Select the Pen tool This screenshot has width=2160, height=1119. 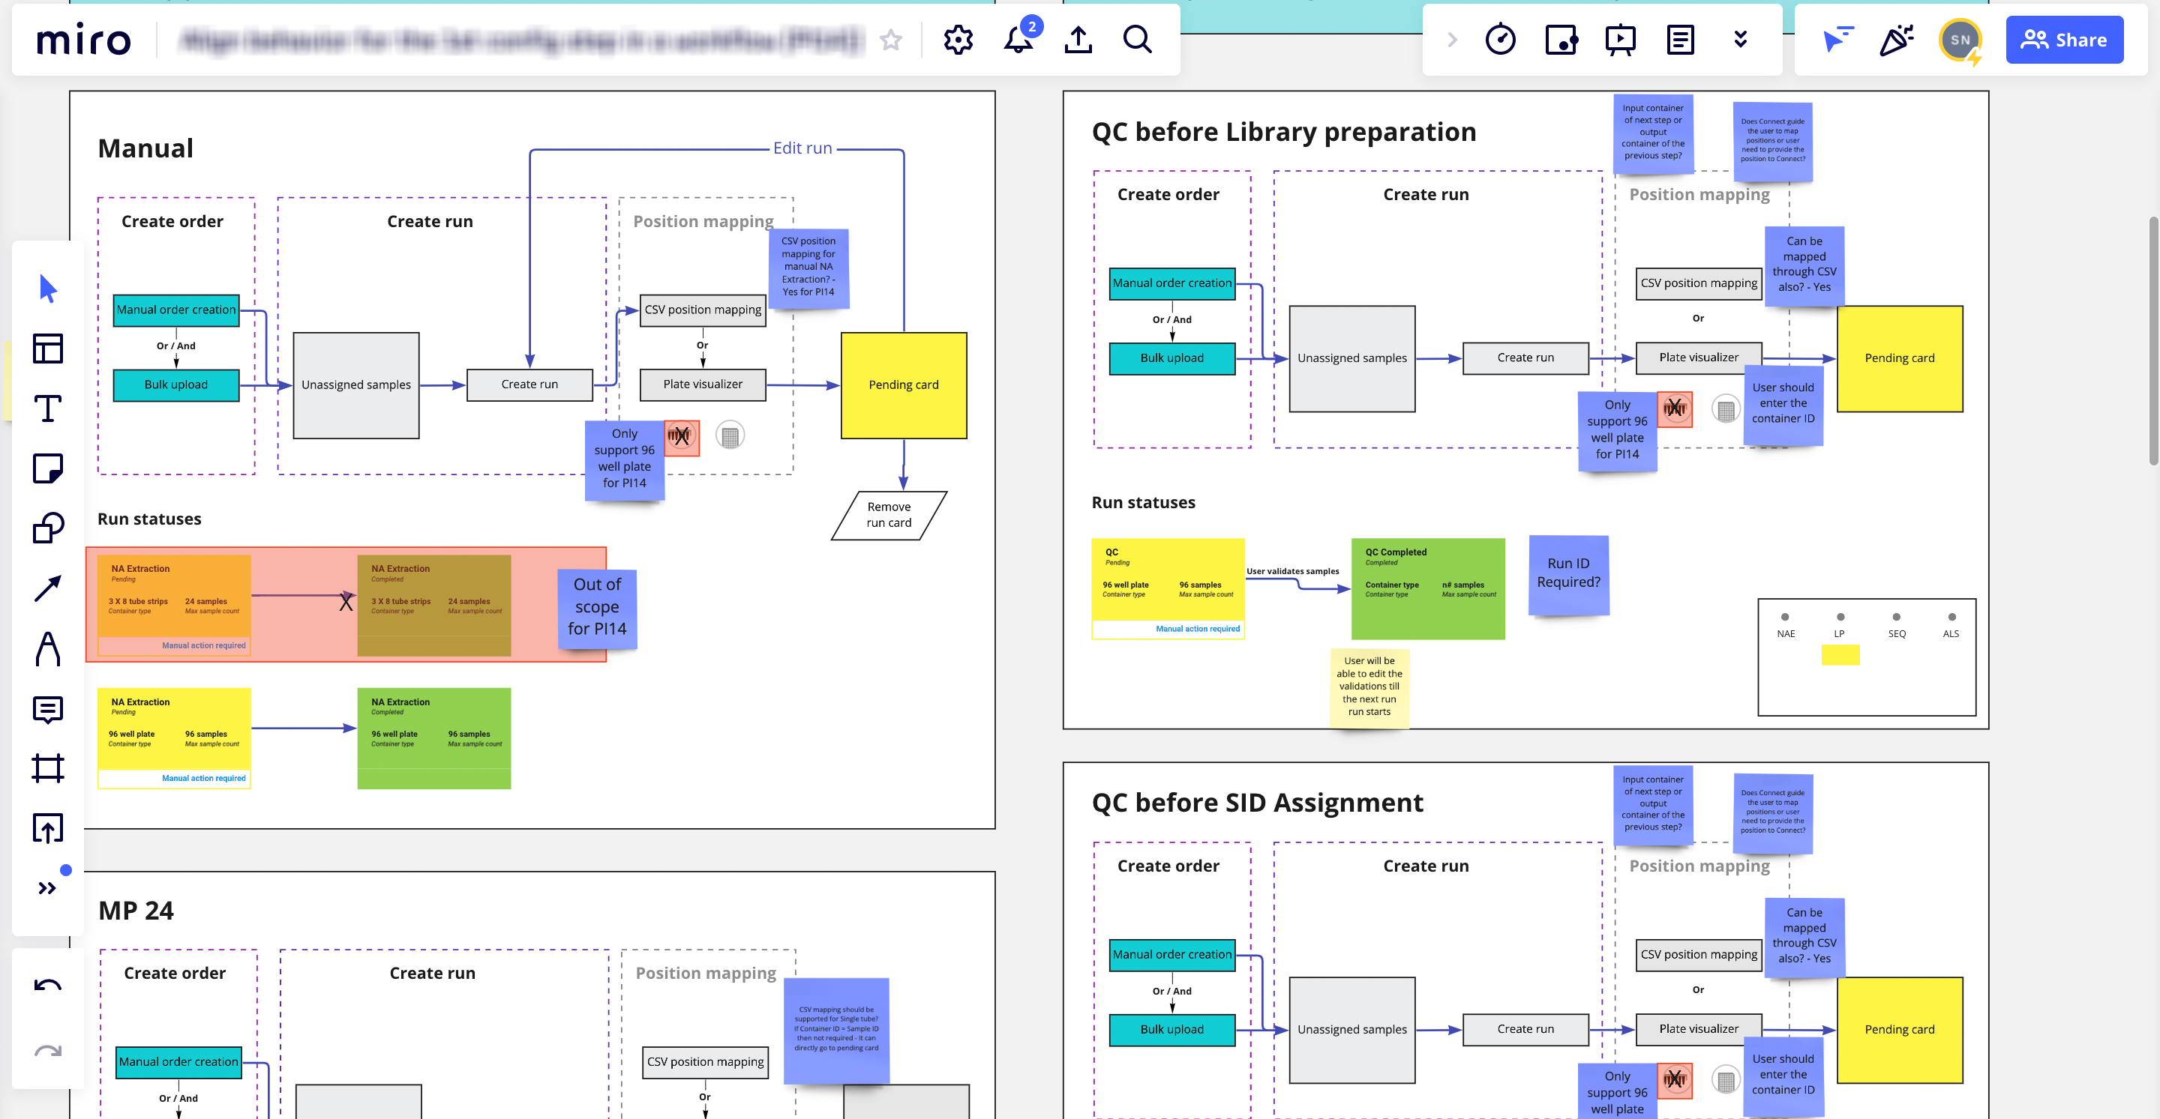pos(48,650)
